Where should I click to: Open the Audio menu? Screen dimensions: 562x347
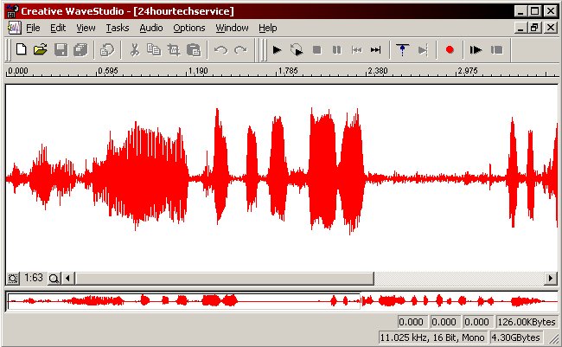click(150, 28)
